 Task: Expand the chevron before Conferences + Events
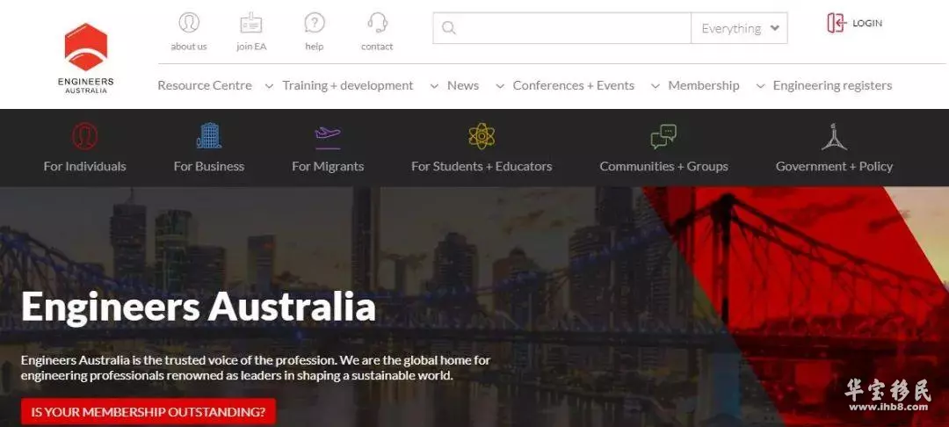click(500, 86)
